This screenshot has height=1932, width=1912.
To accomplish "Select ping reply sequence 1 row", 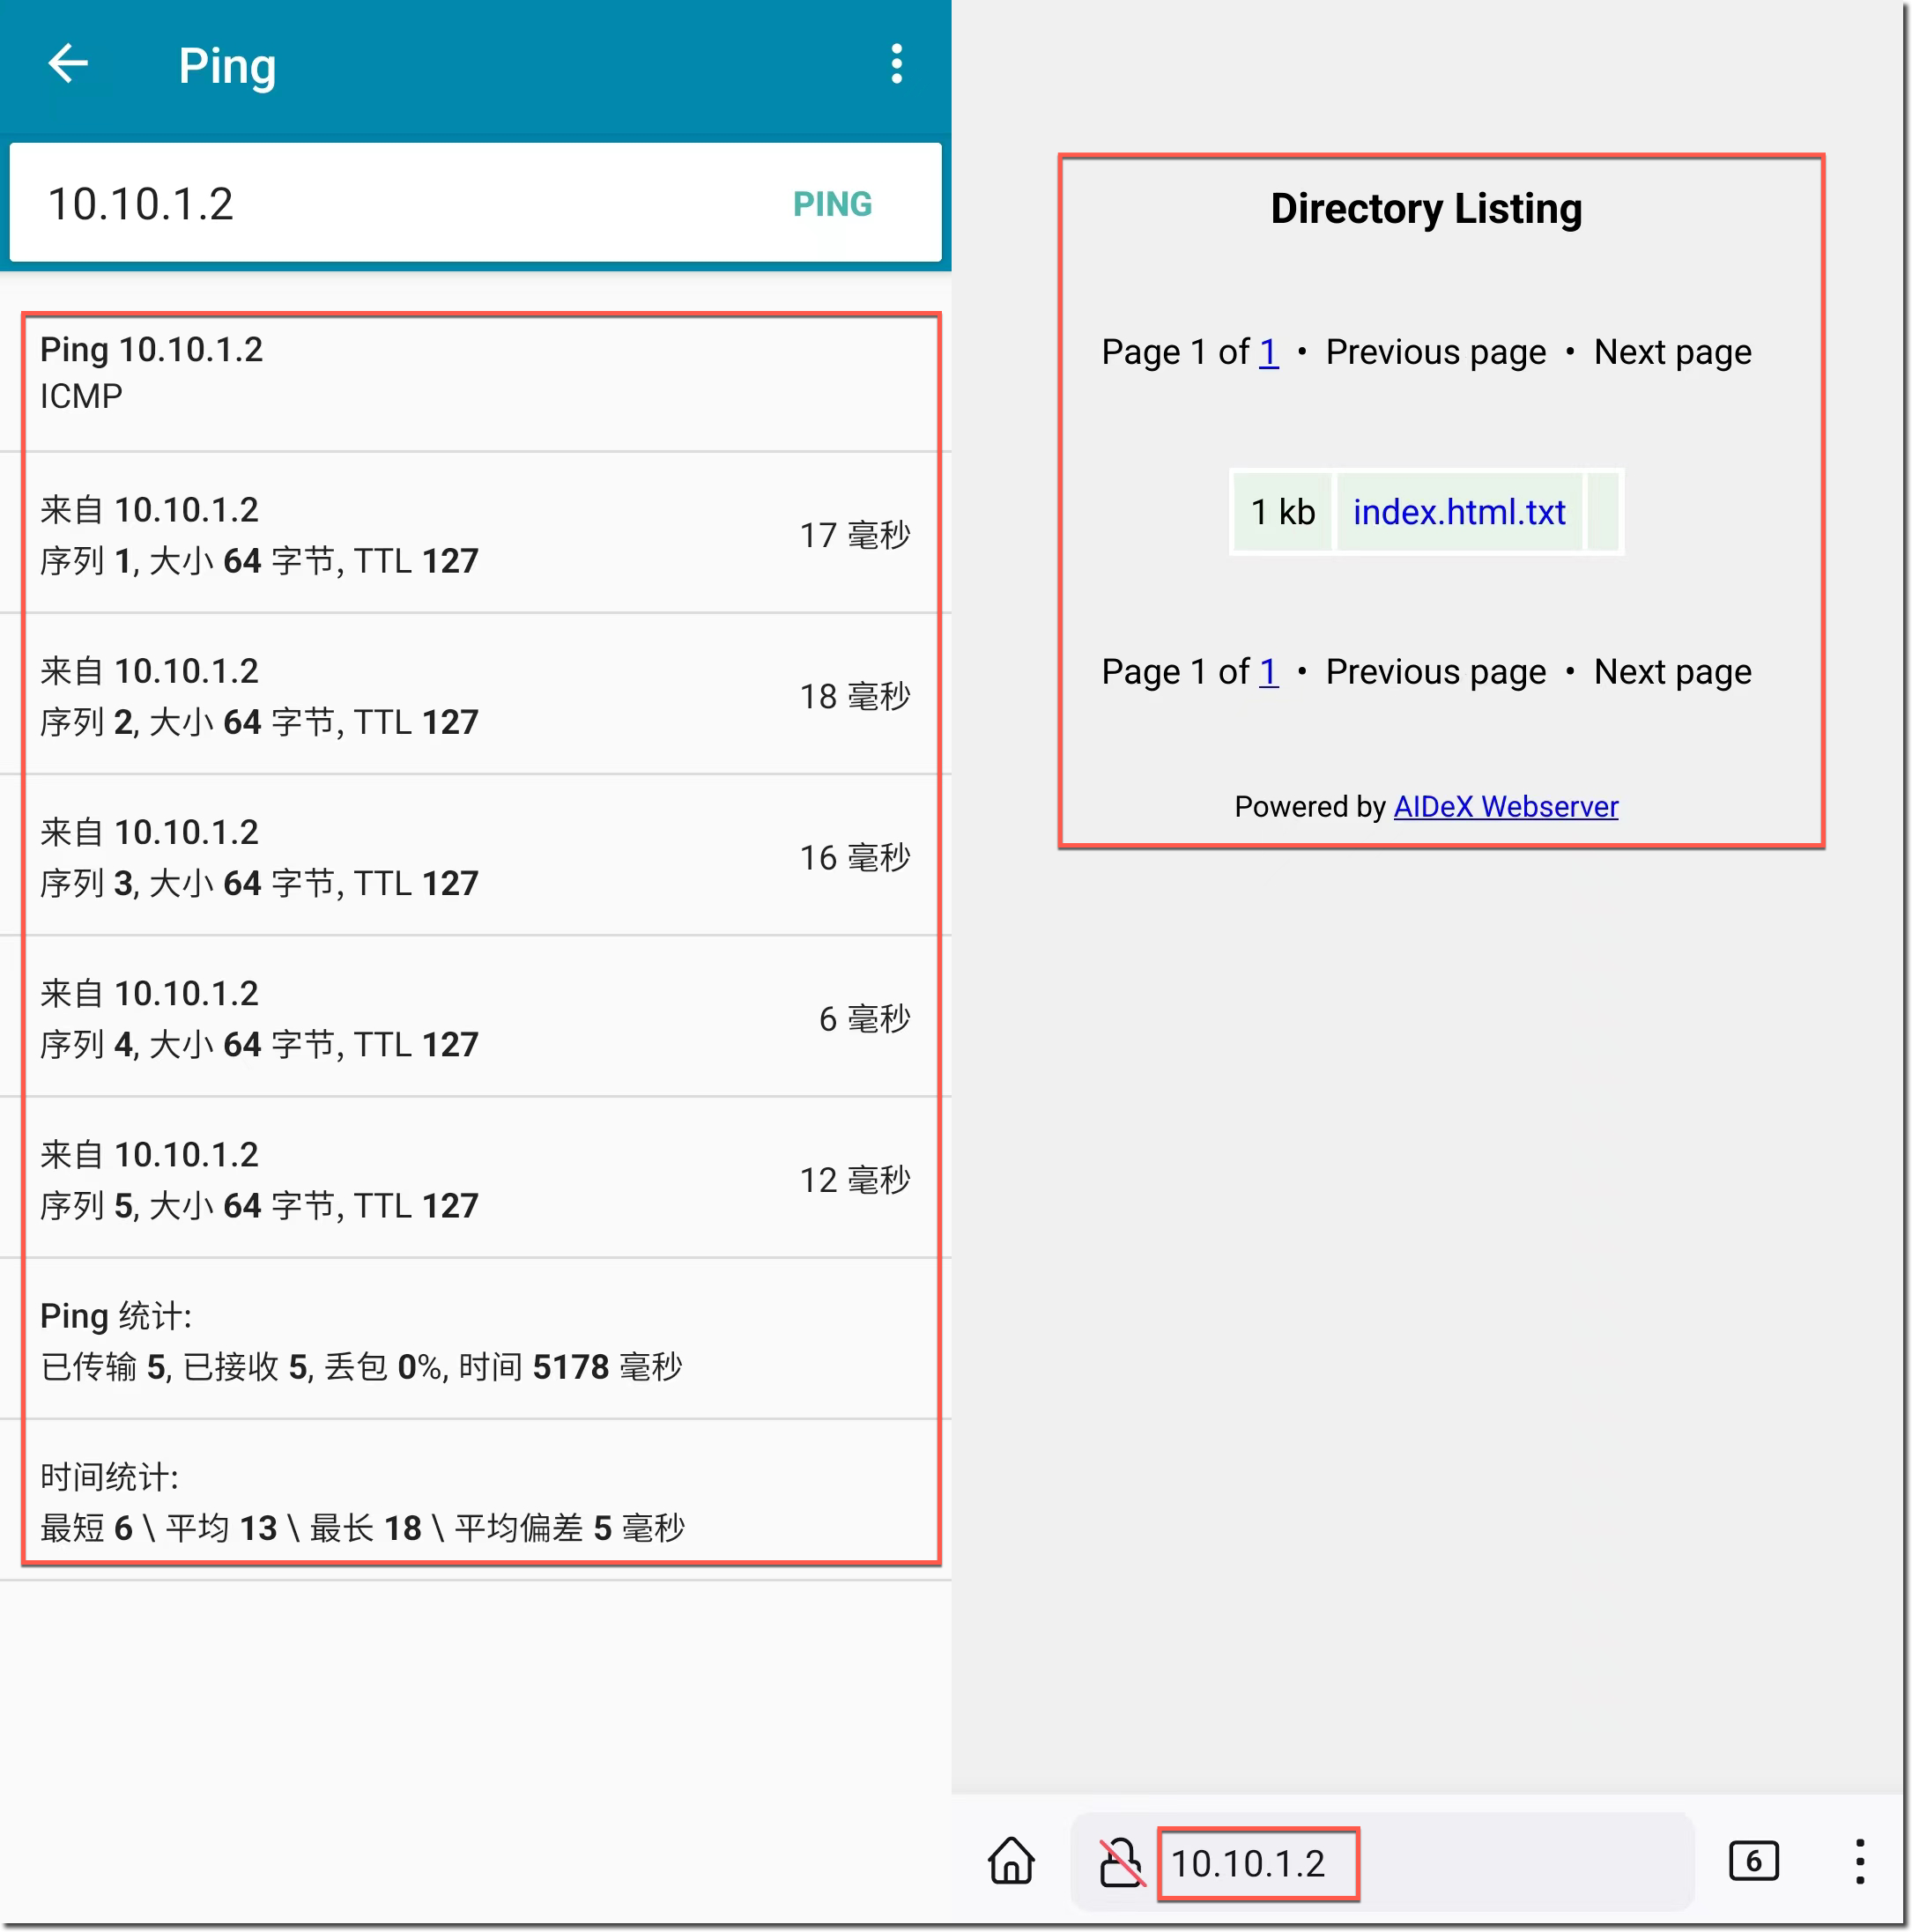I will coord(475,535).
